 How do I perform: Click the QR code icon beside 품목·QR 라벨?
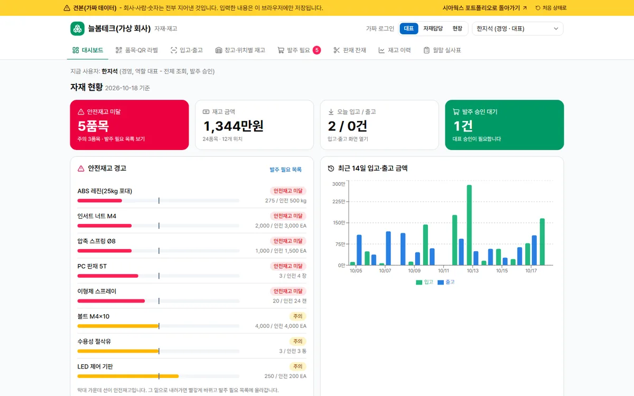pos(119,50)
